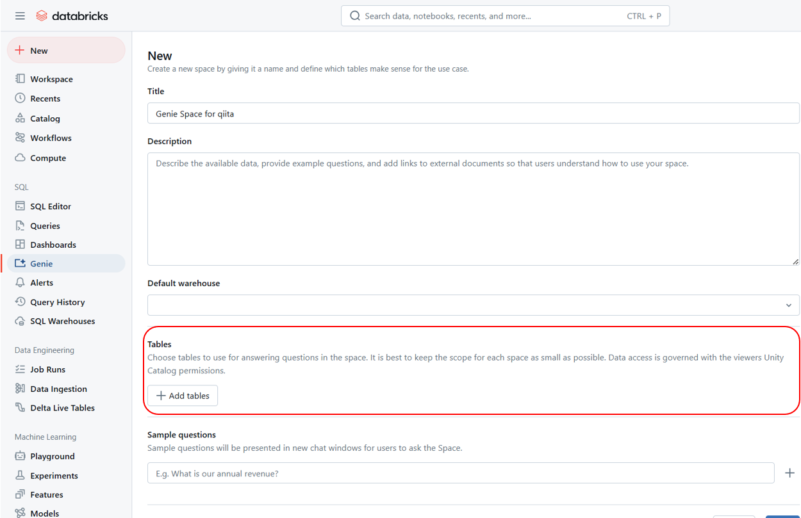
Task: Click into the Description text area
Action: [474, 209]
